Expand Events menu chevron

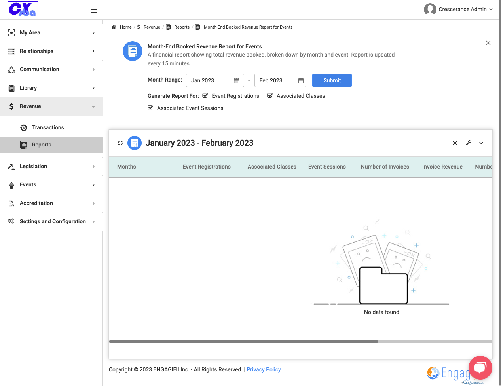[x=93, y=185]
